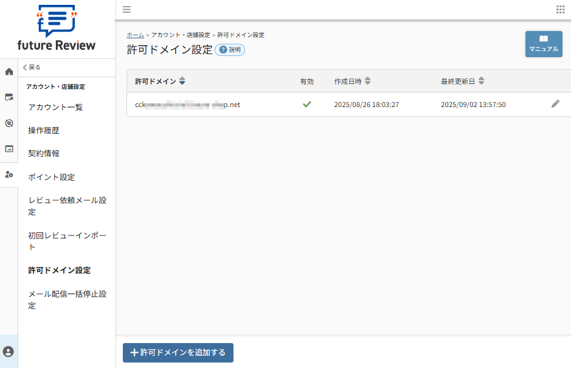
Task: Select the home icon in the left sidebar
Action: pos(9,71)
